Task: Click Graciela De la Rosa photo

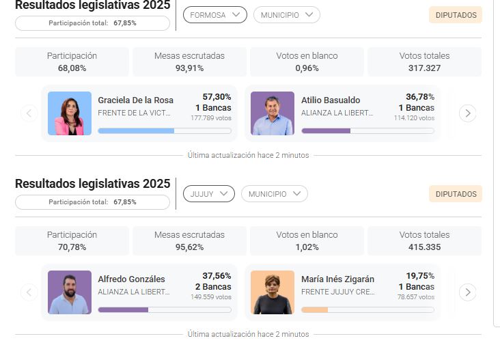Action: pos(70,113)
